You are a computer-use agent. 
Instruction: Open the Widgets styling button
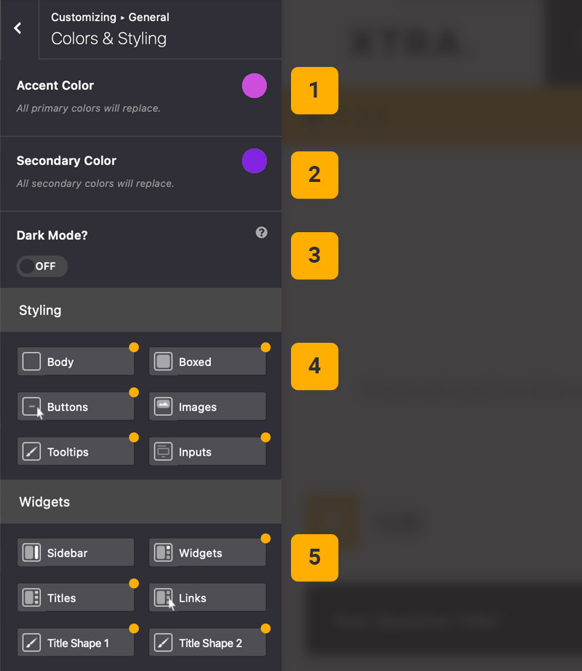(207, 553)
